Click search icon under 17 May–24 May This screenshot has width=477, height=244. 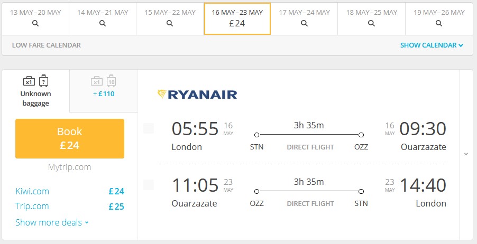[x=304, y=23]
